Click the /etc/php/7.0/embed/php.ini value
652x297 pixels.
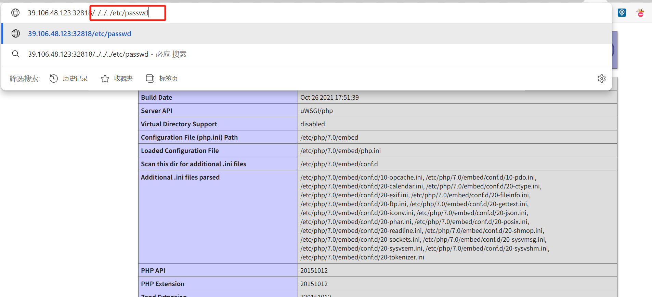tap(340, 151)
